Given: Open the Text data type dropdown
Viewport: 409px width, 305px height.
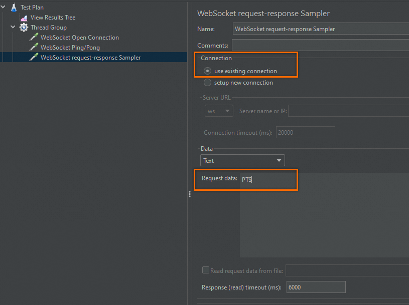Looking at the screenshot, I should click(x=242, y=161).
